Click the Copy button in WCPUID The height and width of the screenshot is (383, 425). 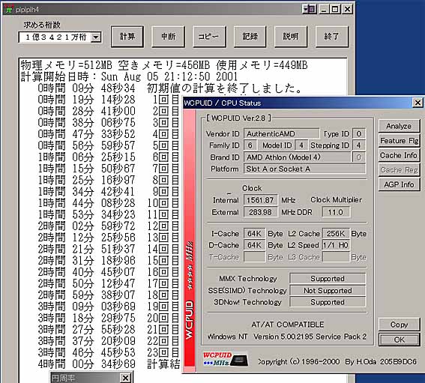(x=399, y=325)
